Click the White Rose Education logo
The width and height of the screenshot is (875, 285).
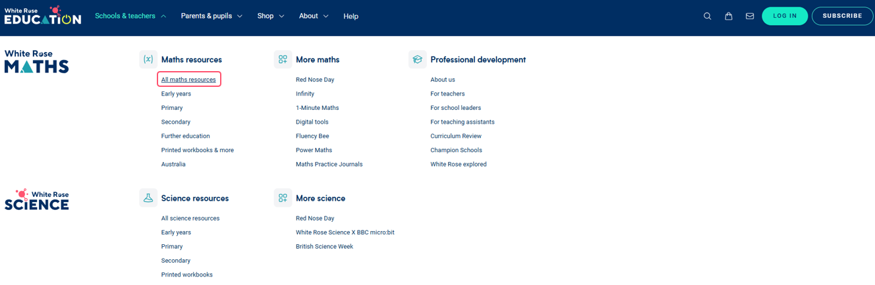click(43, 16)
